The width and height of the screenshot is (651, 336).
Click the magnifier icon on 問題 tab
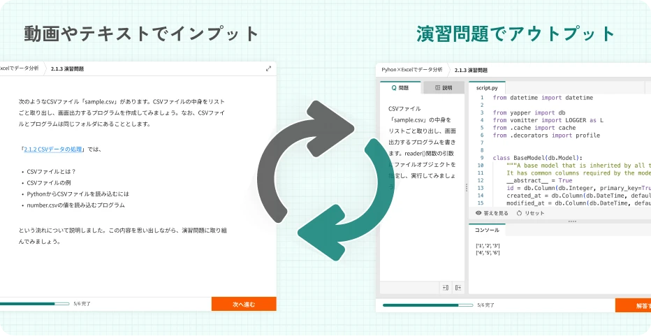[395, 88]
